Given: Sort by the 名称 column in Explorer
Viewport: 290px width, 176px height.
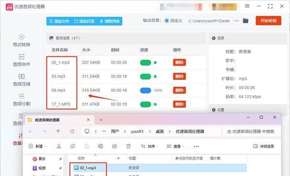Looking at the screenshot, I should (81, 158).
